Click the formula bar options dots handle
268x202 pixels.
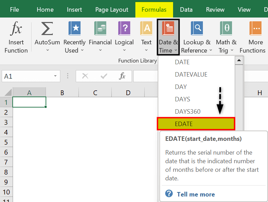click(68, 76)
